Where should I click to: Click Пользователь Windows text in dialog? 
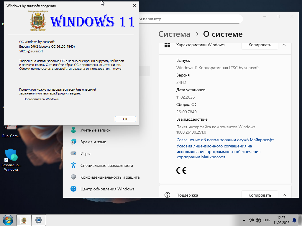point(41,99)
